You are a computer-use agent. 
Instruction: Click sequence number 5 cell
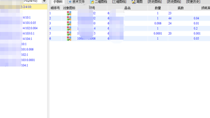[55, 33]
